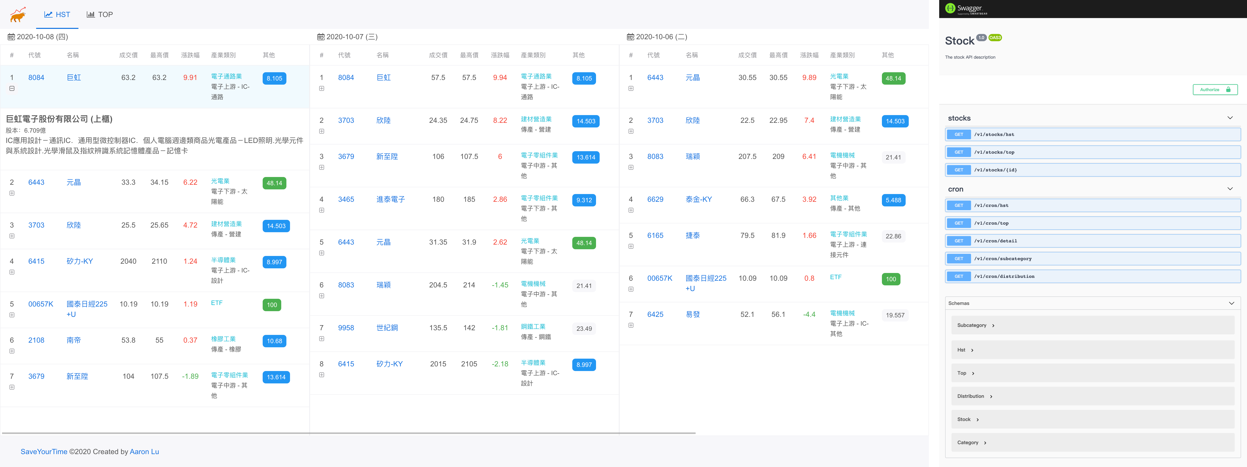Click calendar icon beside 2020-10-08
This screenshot has width=1247, height=467.
coord(11,37)
